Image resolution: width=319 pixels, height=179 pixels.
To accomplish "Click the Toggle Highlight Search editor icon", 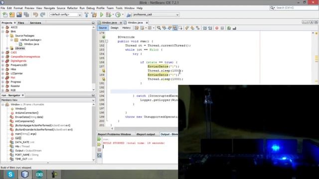I will 175,28.
